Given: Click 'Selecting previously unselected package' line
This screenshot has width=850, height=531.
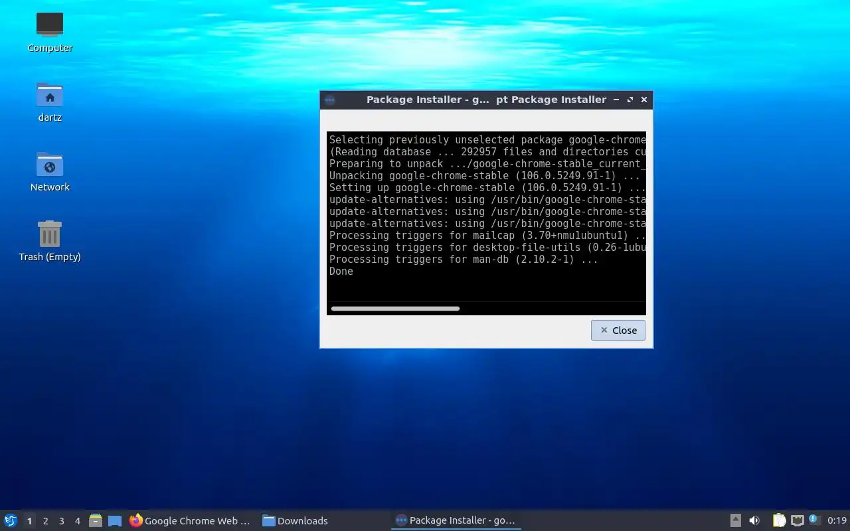Looking at the screenshot, I should (x=487, y=139).
